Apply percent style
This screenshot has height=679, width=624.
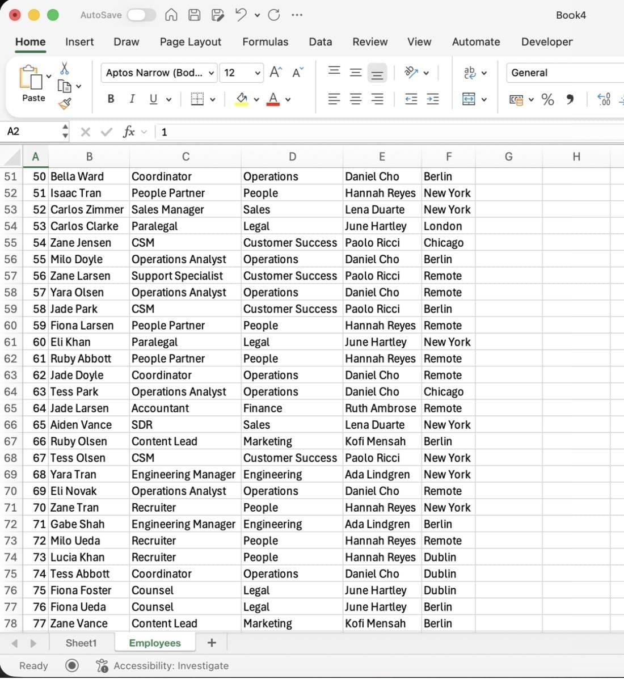[548, 99]
